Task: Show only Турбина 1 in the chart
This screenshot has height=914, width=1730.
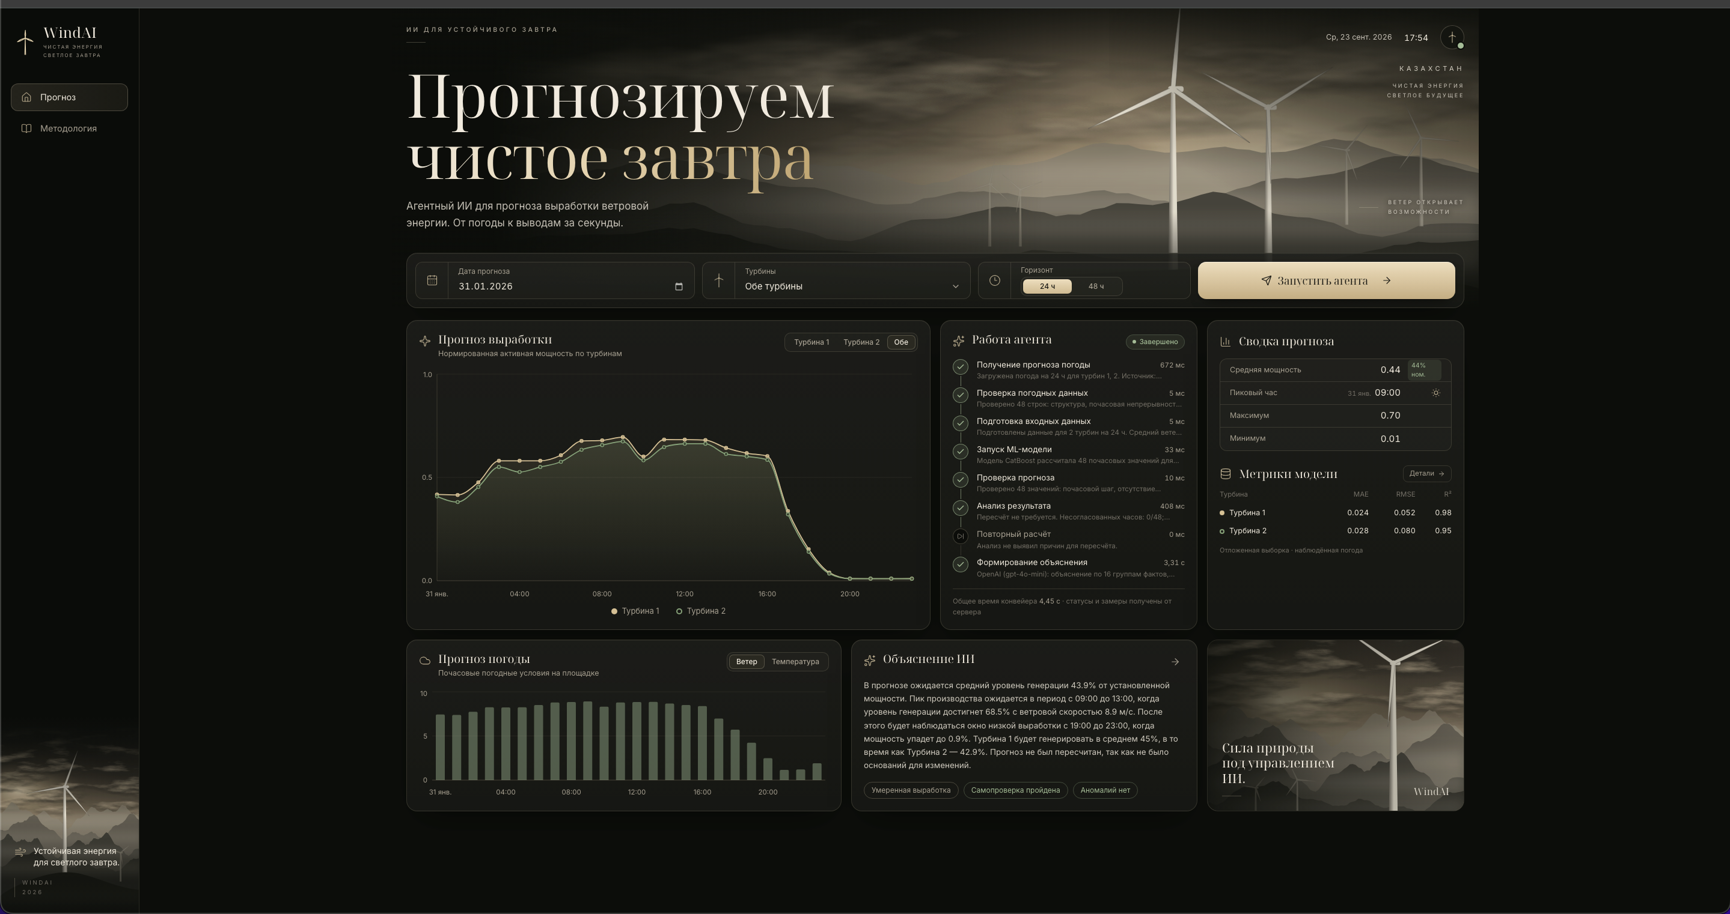Action: pos(812,342)
